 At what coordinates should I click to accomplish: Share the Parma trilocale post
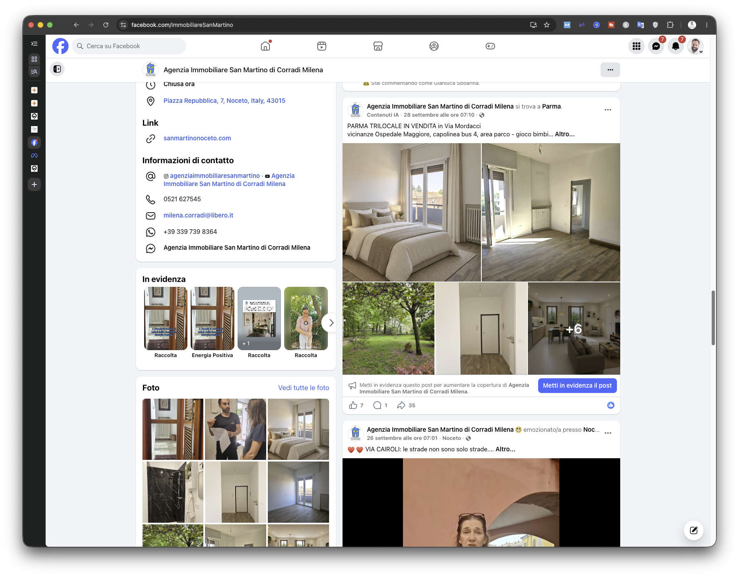tap(401, 405)
